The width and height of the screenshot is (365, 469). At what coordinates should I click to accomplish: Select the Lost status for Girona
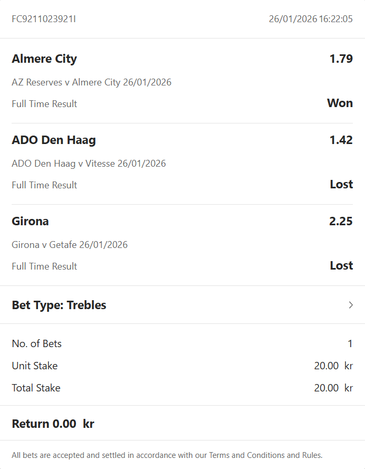coord(341,265)
